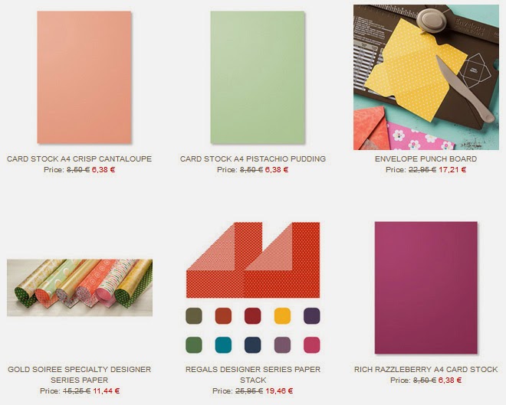
Task: Open the Envelope Punch Board product photo
Action: coord(426,77)
